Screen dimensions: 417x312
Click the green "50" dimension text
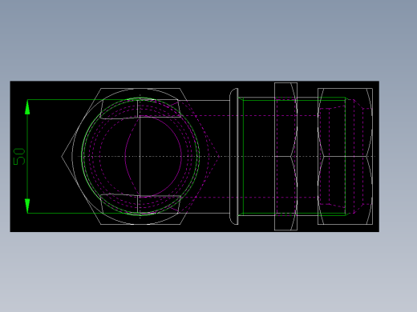19,157
